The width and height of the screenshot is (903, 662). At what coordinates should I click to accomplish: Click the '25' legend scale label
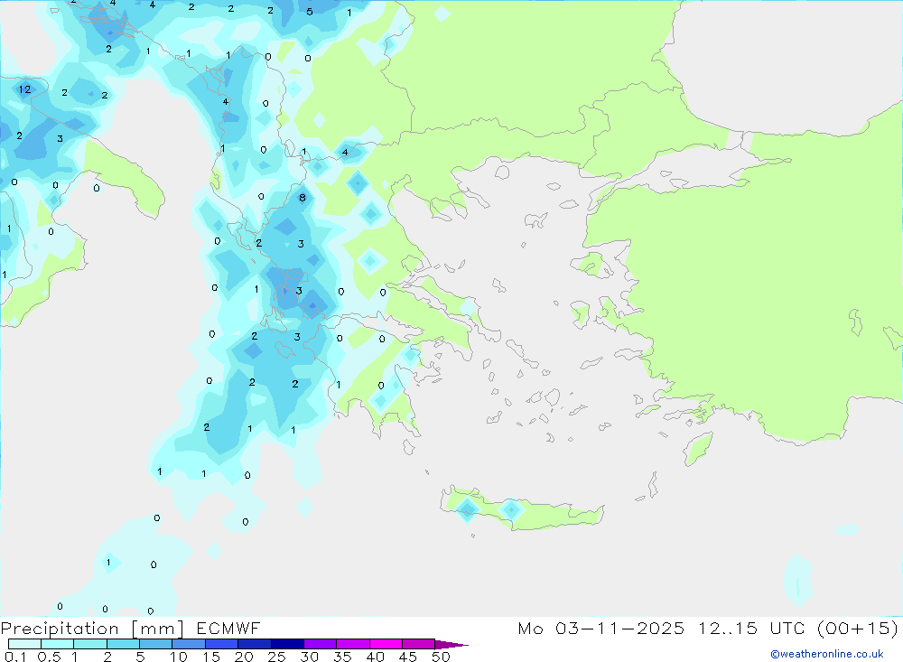point(277,657)
